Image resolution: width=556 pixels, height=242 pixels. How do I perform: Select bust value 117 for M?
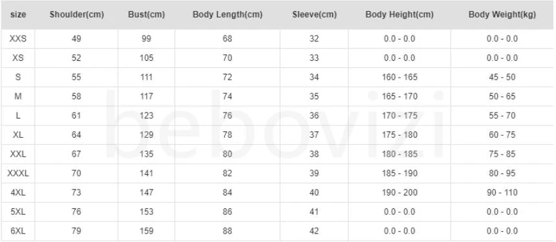click(147, 96)
